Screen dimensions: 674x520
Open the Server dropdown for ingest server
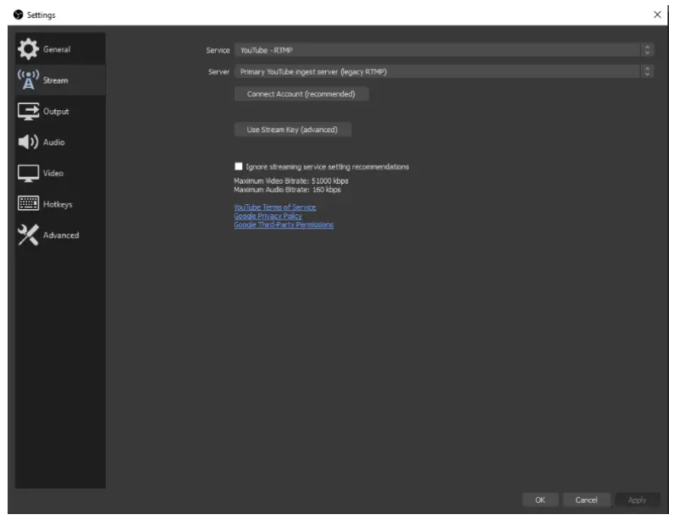[x=444, y=72]
